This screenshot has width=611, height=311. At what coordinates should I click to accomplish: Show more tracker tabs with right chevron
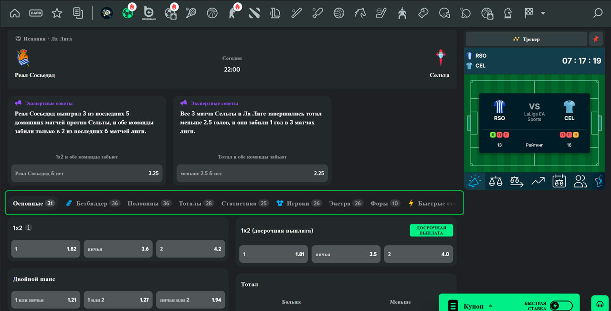pyautogui.click(x=600, y=181)
